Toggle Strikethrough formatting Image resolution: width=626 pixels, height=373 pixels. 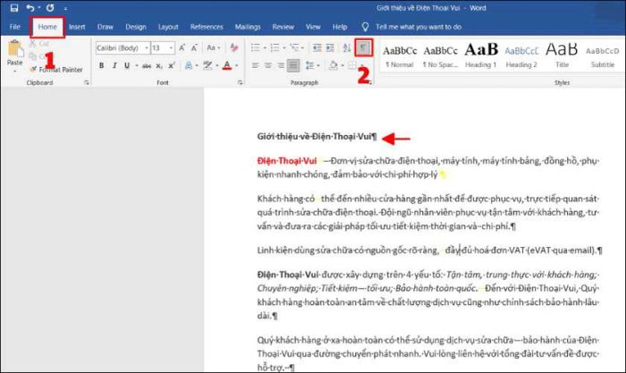click(x=147, y=65)
